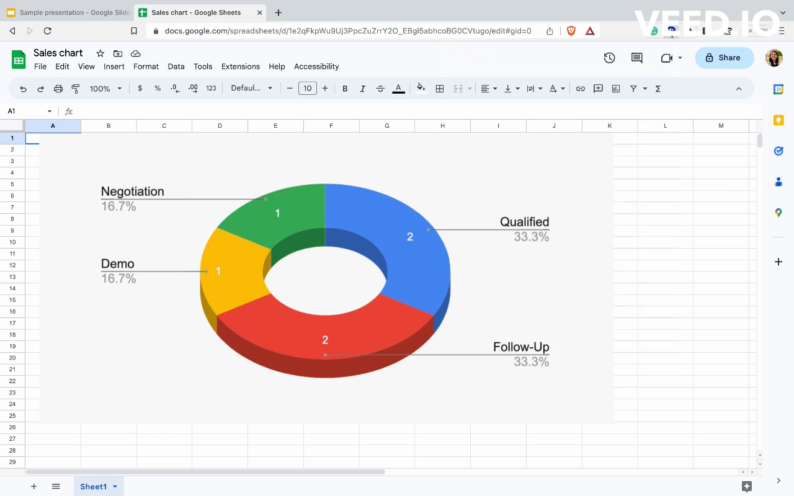Open the text wrapping dropdown

click(x=534, y=89)
